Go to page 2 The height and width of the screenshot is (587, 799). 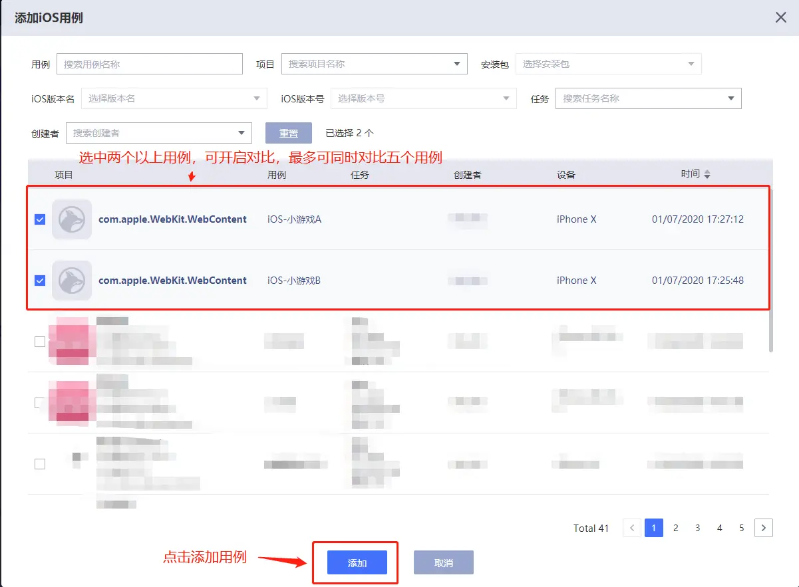[x=676, y=528]
